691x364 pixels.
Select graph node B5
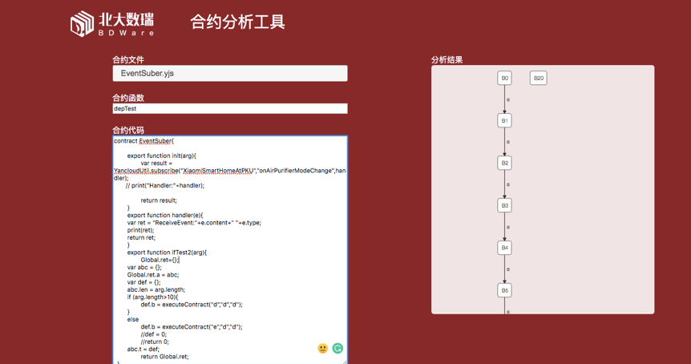[x=504, y=290]
